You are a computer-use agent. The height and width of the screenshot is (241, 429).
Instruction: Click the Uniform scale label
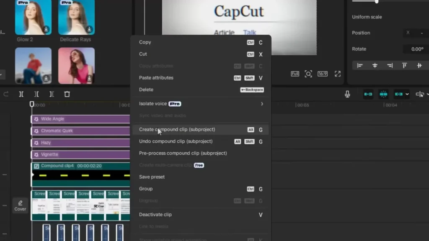tap(367, 17)
